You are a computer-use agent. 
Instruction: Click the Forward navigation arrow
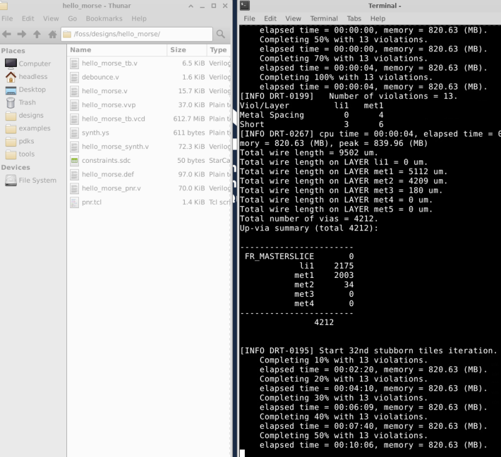click(22, 34)
